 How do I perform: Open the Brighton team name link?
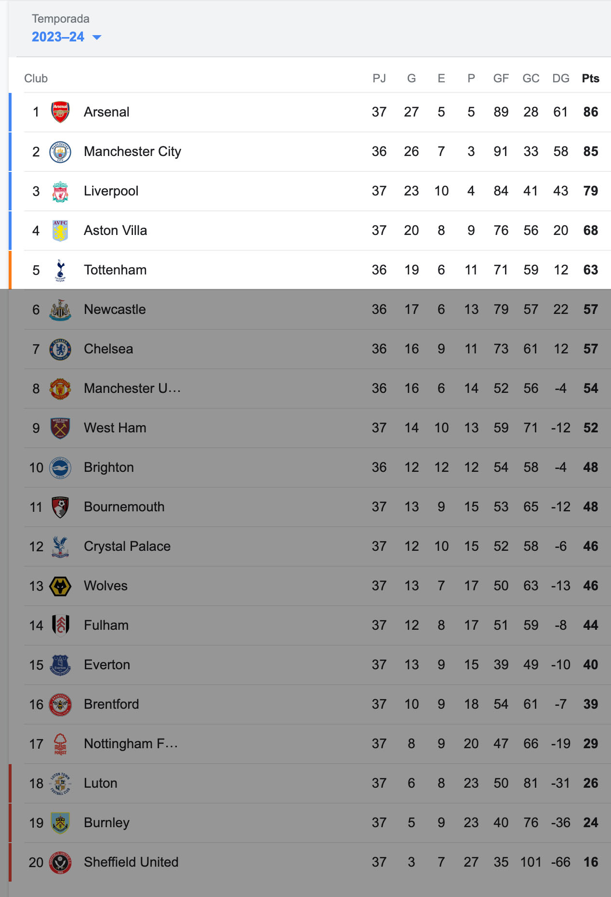point(109,468)
